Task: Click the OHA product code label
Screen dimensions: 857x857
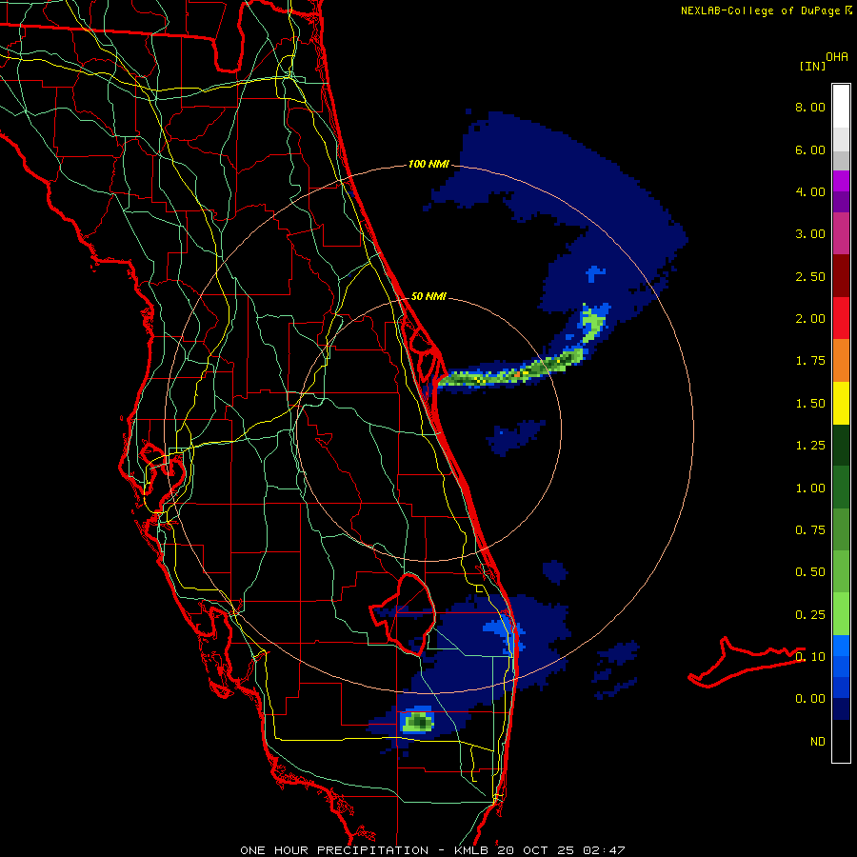Action: tap(837, 57)
